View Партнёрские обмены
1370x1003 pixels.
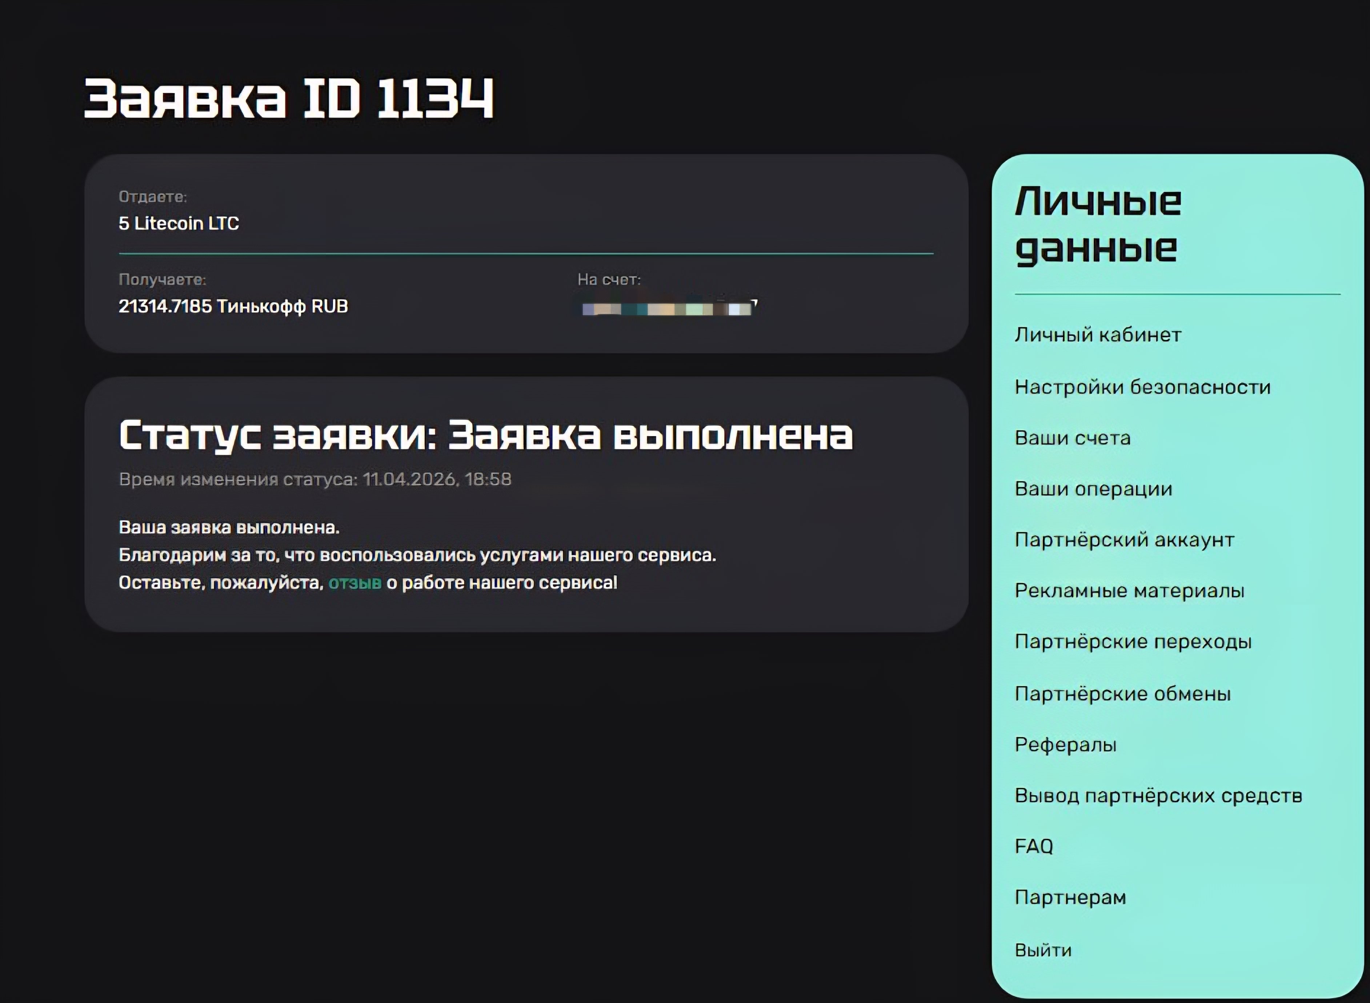[1122, 693]
